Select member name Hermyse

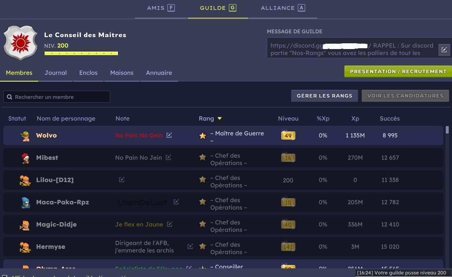click(x=50, y=247)
